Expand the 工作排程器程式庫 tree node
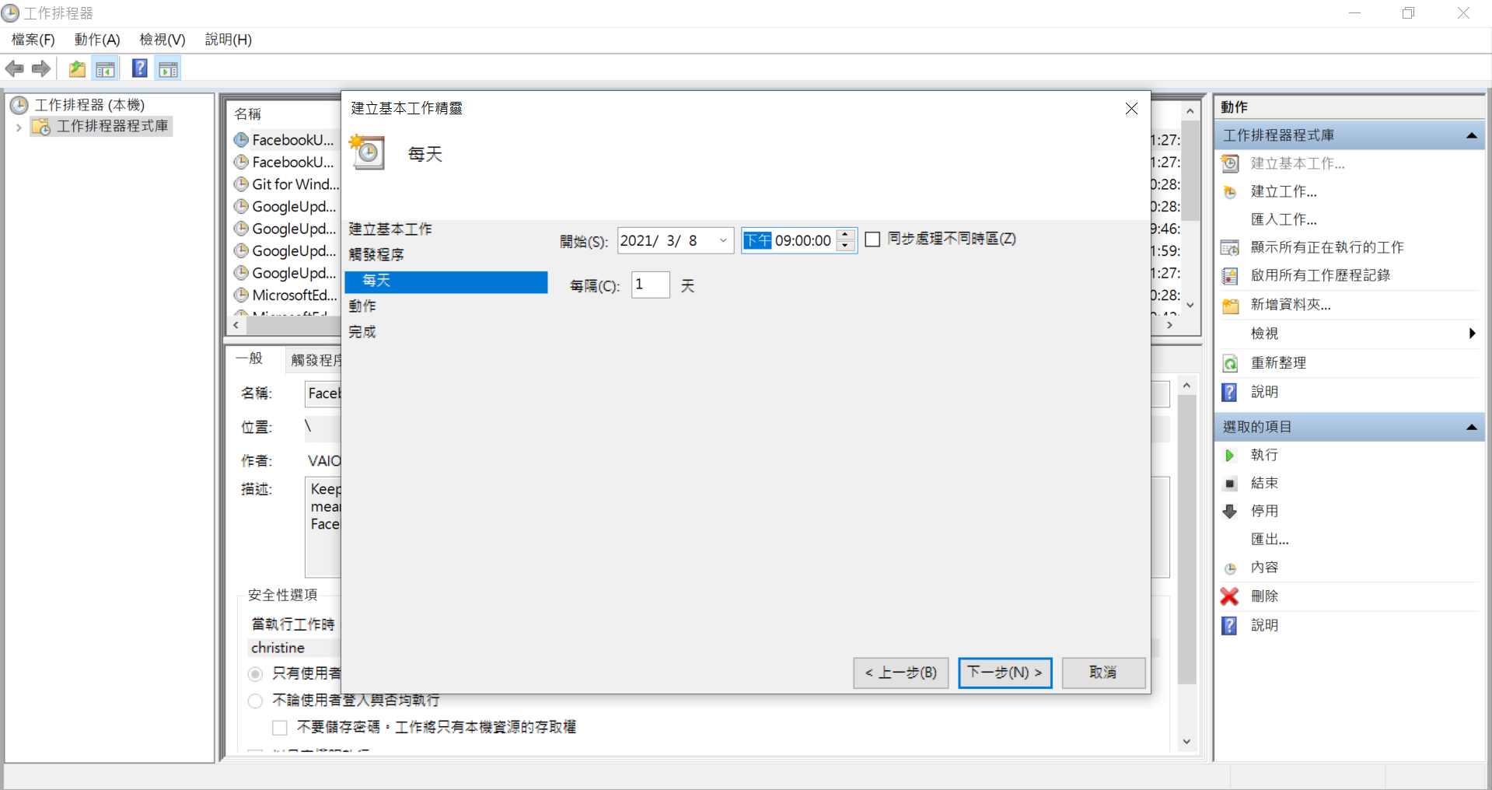Screen dimensions: 1492x790 point(19,127)
